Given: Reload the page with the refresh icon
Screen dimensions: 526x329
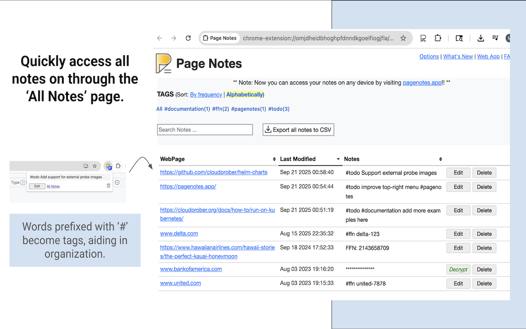Looking at the screenshot, I should [x=188, y=38].
